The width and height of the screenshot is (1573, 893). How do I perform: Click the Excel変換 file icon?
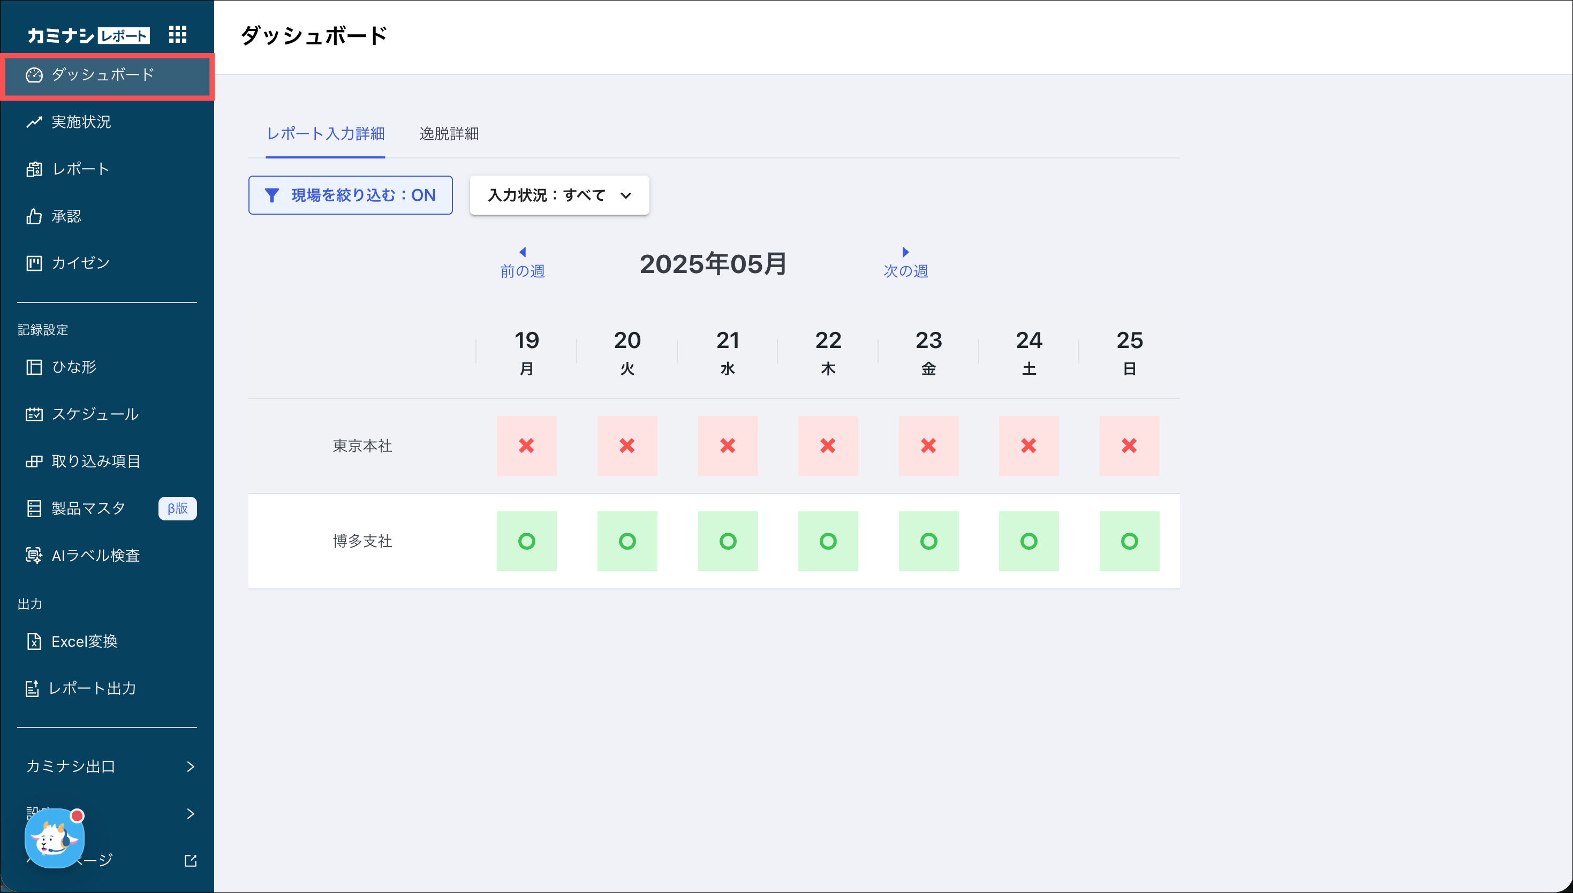tap(34, 641)
